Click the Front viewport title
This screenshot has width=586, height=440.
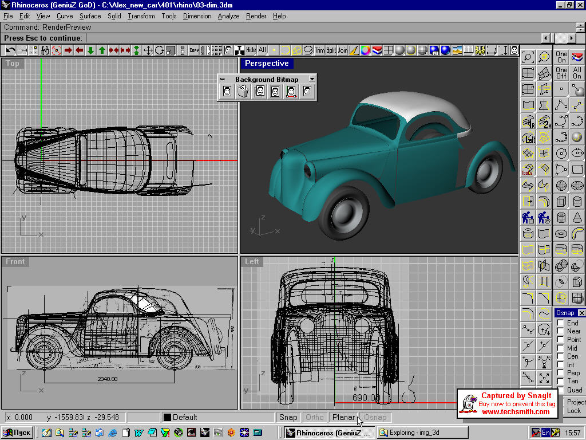point(15,261)
